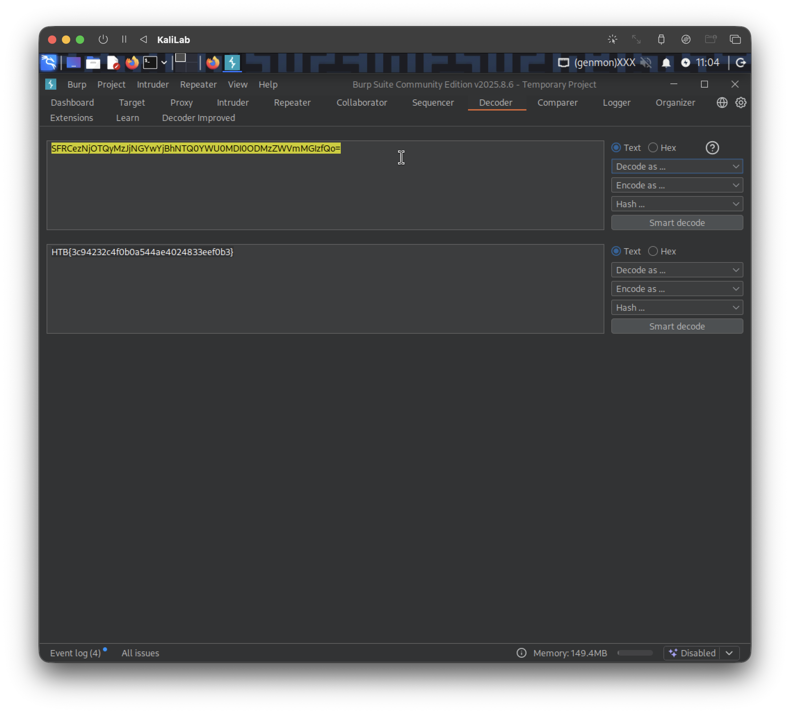This screenshot has width=790, height=714.
Task: Click the memory usage progress bar
Action: click(x=635, y=653)
